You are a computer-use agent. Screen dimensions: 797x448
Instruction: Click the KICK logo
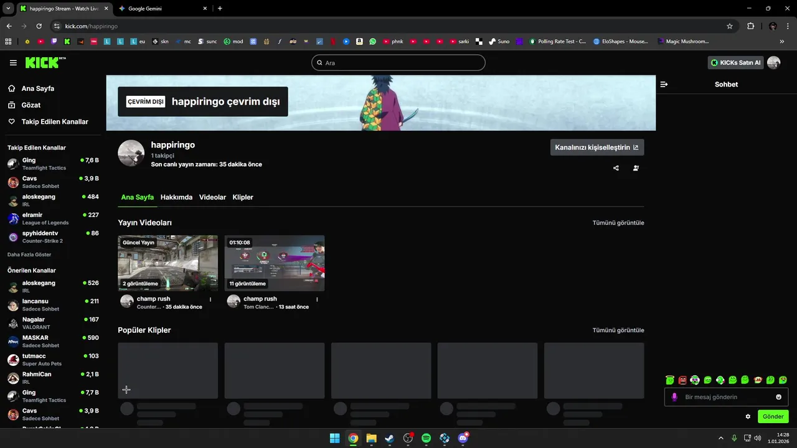(45, 62)
